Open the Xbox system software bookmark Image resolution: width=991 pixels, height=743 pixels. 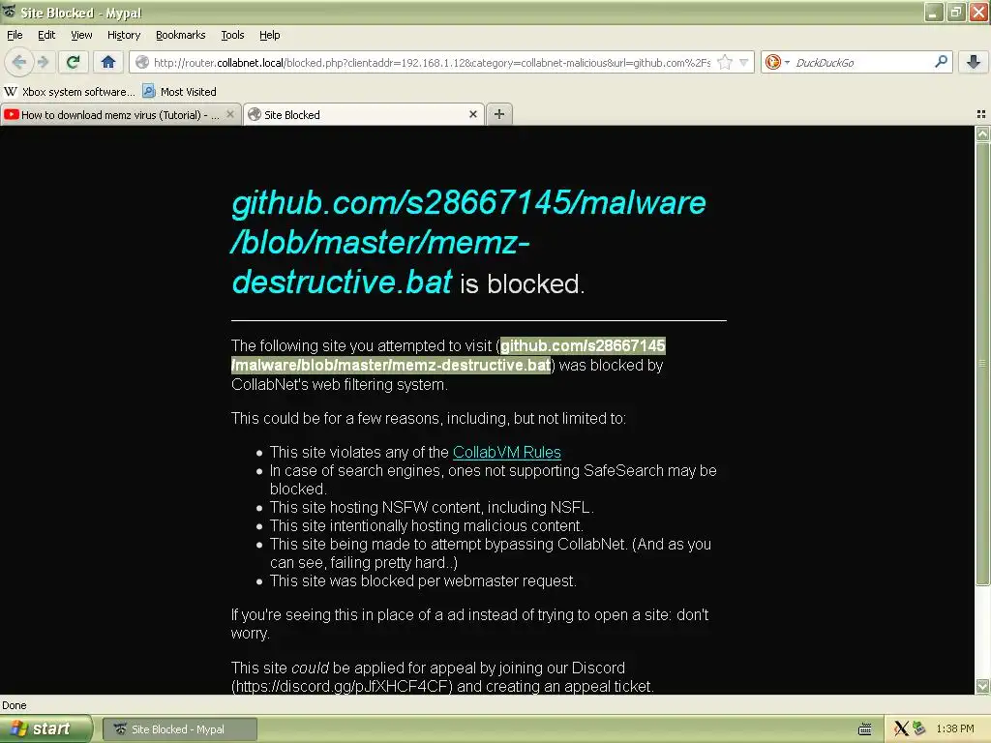[70, 92]
